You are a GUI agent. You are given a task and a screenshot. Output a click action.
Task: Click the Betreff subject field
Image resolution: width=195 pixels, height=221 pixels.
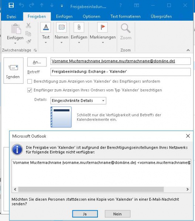(x=121, y=72)
